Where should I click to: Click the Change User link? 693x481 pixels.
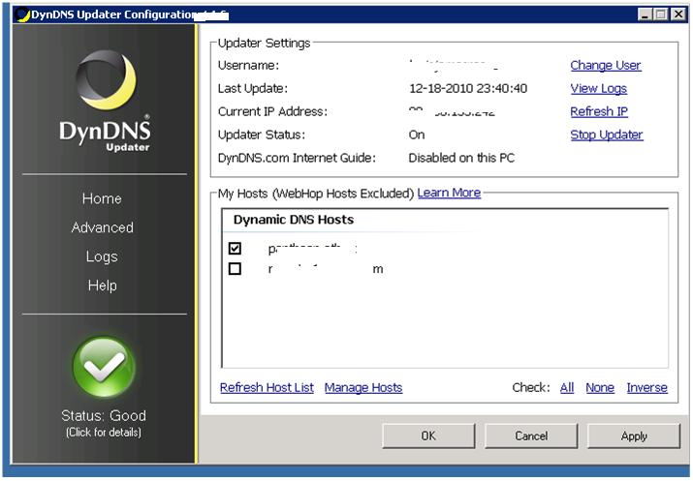pos(606,65)
